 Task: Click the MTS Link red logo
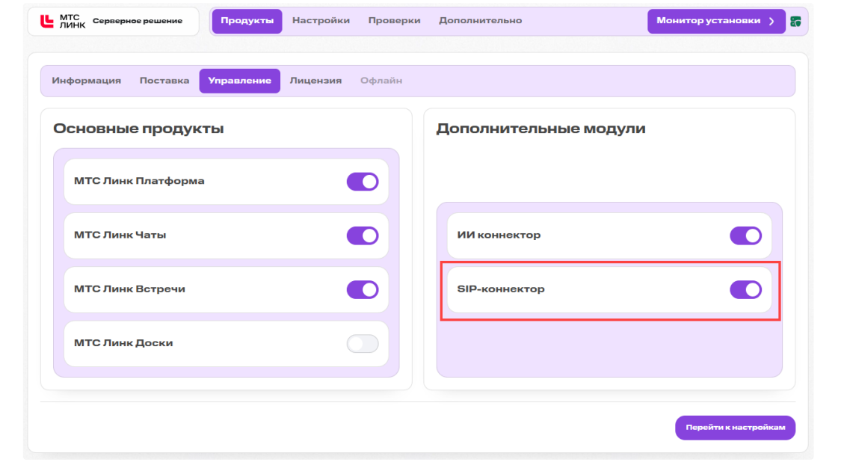(47, 21)
